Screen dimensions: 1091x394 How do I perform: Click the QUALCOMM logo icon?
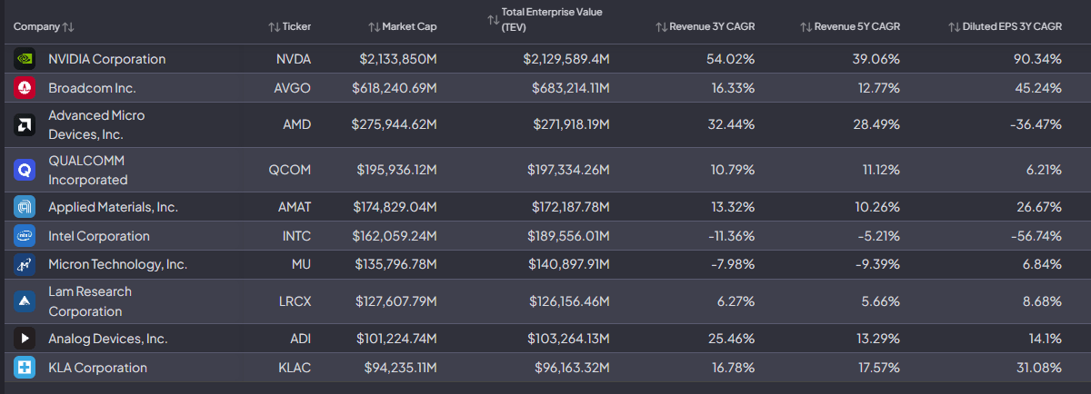(x=25, y=170)
